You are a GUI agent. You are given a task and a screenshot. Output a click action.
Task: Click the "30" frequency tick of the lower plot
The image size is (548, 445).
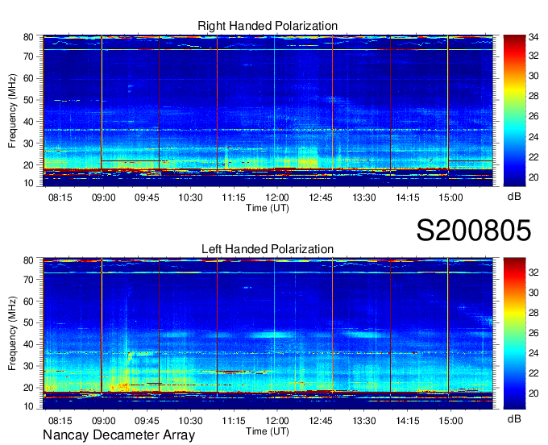pos(28,366)
